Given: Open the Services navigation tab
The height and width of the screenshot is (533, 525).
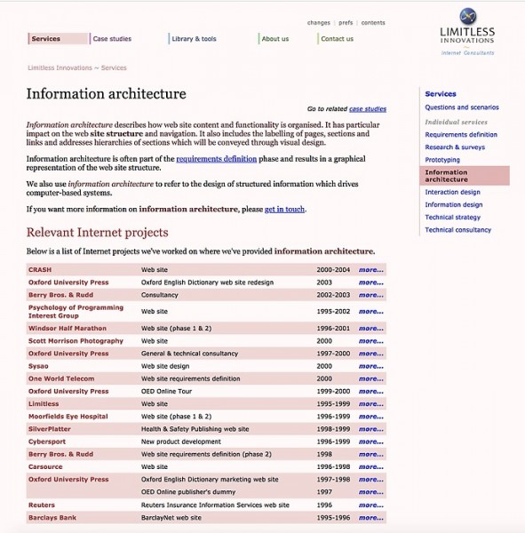Looking at the screenshot, I should tap(58, 39).
